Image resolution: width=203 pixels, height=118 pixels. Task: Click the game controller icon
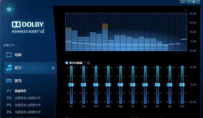9,81
